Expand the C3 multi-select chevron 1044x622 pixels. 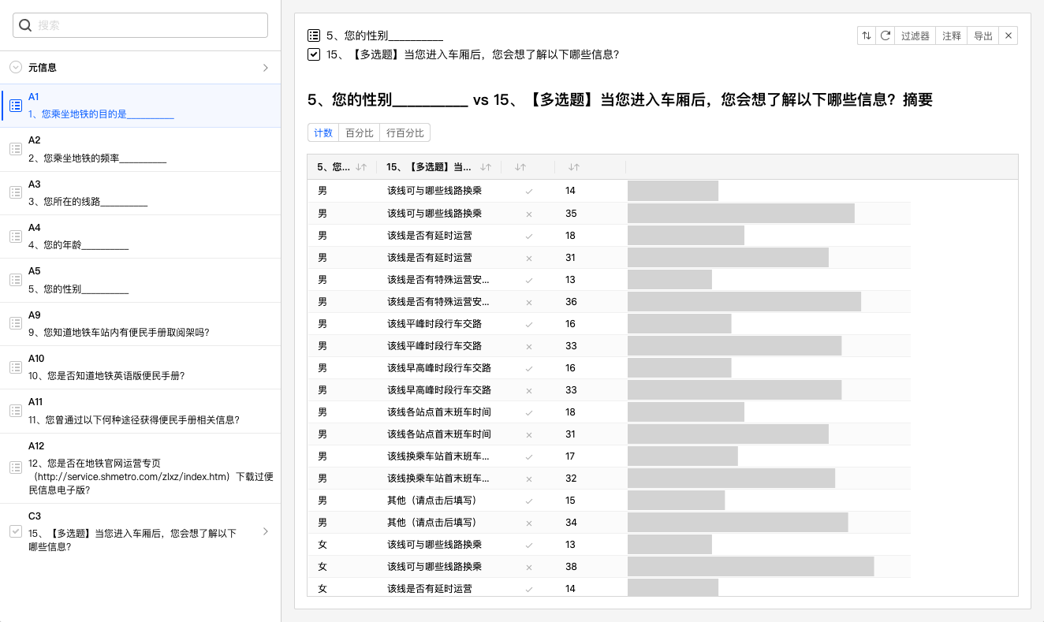266,531
